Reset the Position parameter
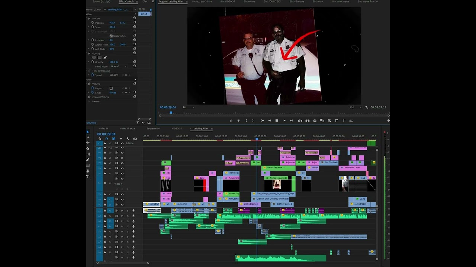 (x=135, y=23)
